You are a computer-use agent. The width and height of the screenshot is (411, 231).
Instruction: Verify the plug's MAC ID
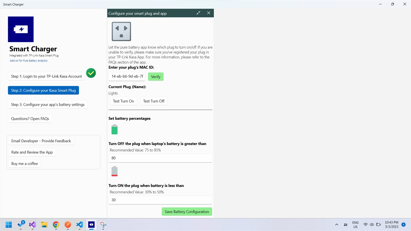pyautogui.click(x=155, y=76)
